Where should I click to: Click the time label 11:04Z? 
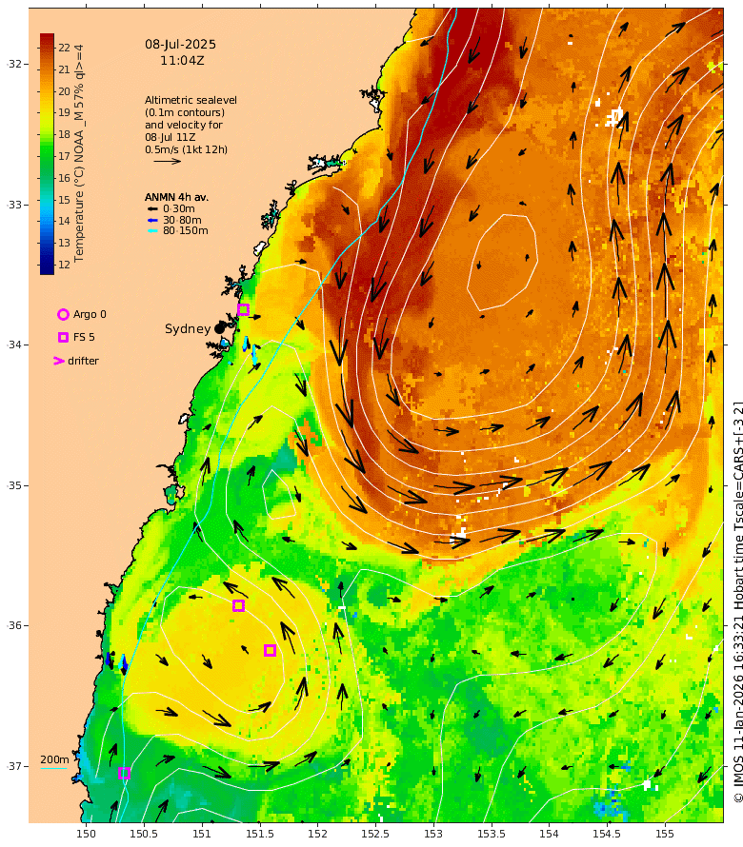click(x=182, y=61)
